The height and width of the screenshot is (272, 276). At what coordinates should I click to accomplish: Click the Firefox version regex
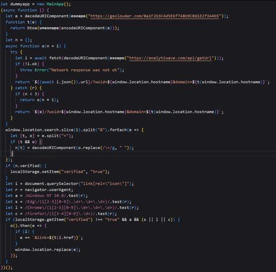[x=60, y=214]
